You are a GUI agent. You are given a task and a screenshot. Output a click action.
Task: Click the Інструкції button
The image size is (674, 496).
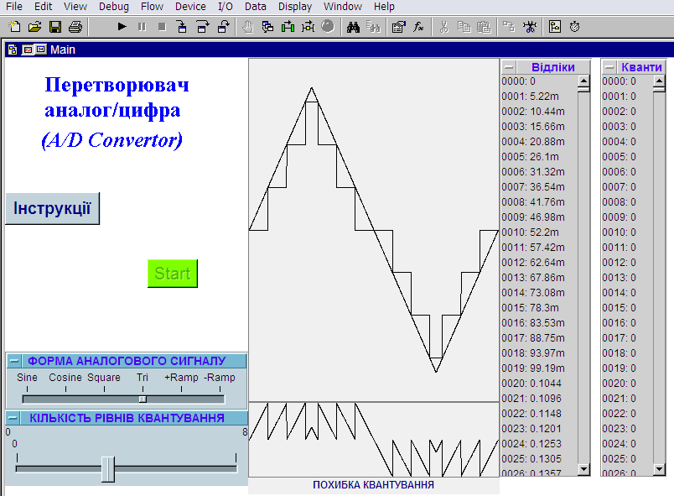(x=52, y=208)
